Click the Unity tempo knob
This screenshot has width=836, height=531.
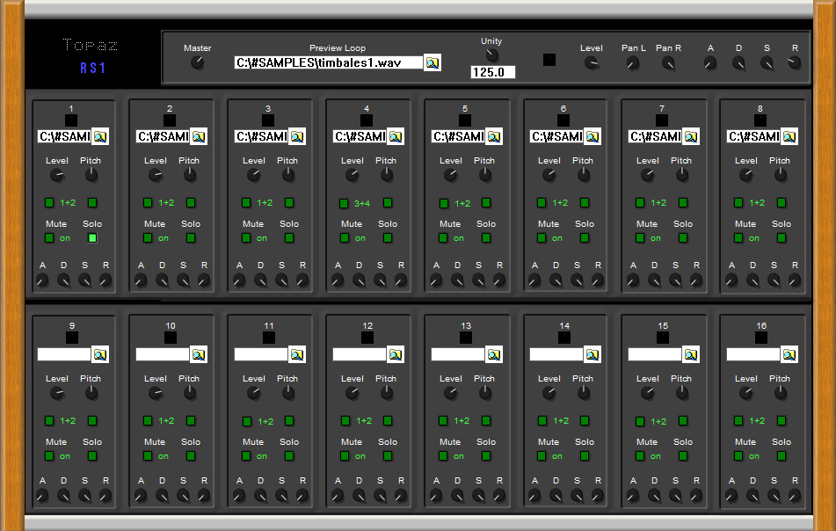[491, 55]
